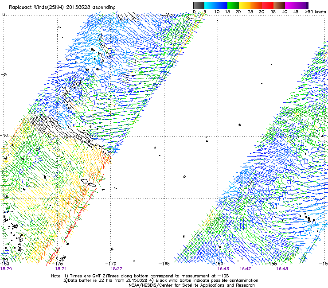
Task: Select the orange 25-30 knots legend swatch
Action: (x=256, y=5)
